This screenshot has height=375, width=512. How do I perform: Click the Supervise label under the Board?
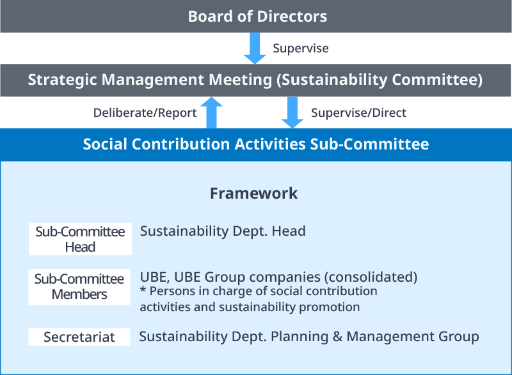click(x=301, y=49)
